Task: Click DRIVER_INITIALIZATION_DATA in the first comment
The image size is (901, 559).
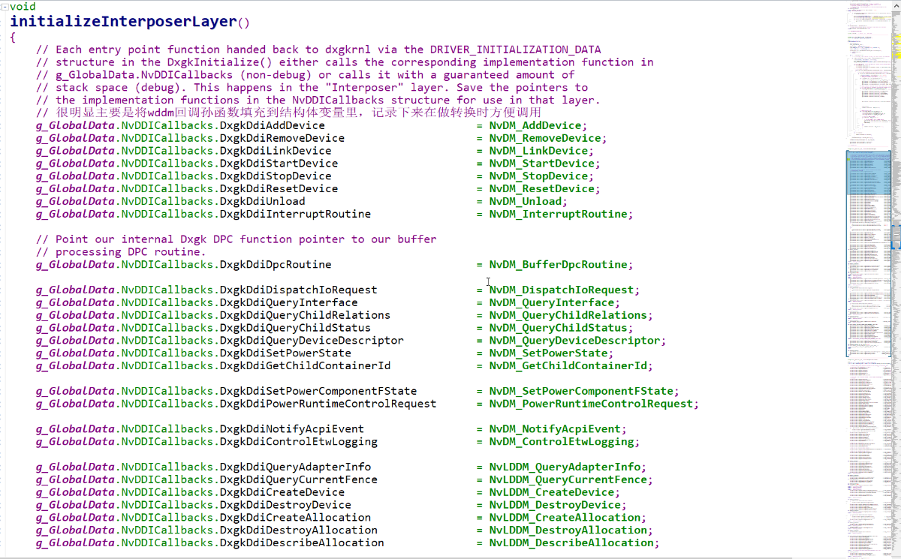Action: [x=516, y=50]
